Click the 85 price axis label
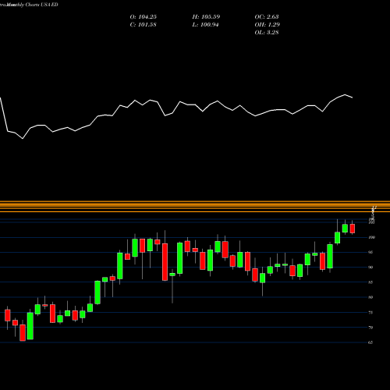 point(370,282)
